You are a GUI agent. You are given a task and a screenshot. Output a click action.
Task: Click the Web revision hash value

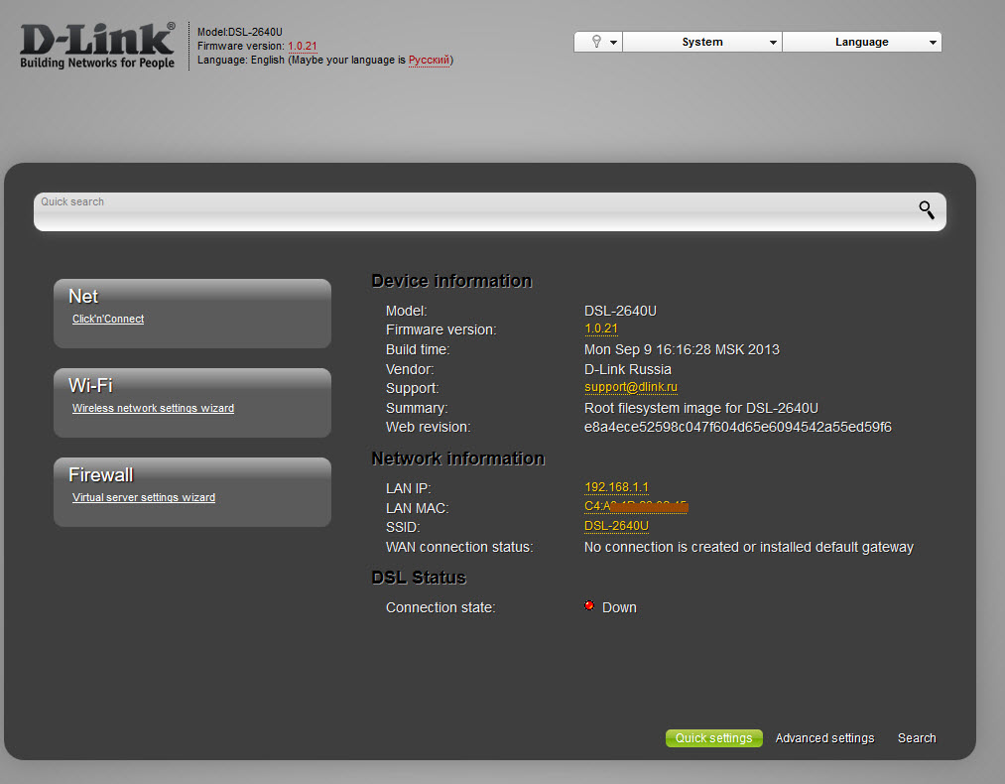[738, 427]
